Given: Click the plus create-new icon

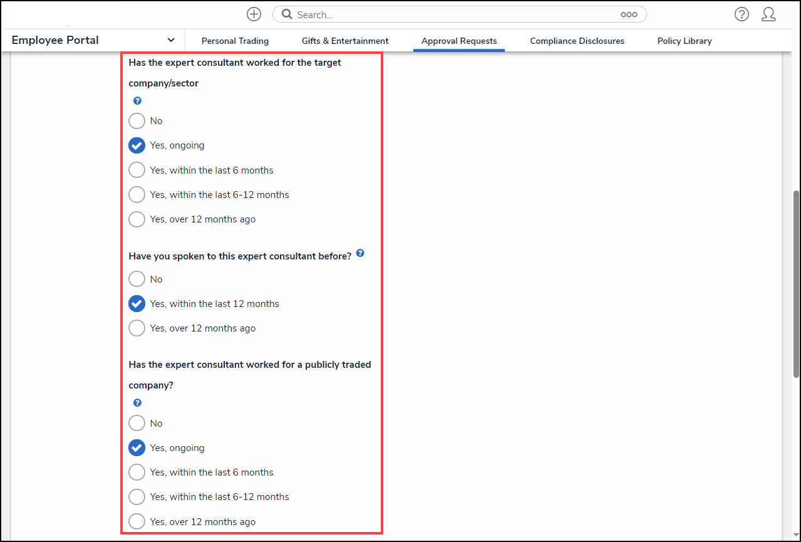Looking at the screenshot, I should click(x=254, y=14).
